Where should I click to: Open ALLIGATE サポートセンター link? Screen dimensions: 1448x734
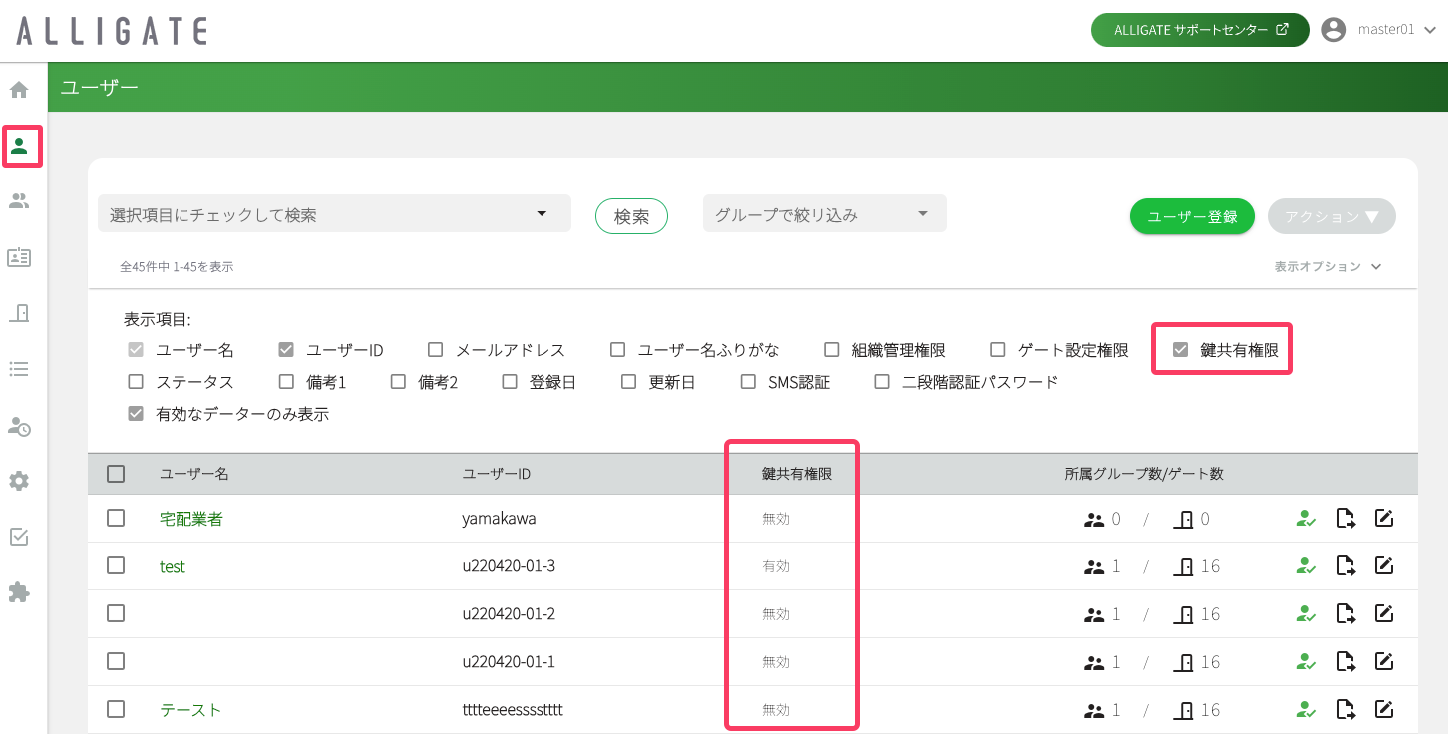point(1201,30)
